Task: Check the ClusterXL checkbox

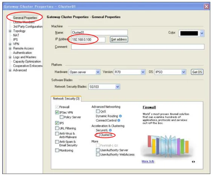Action: 98,135
